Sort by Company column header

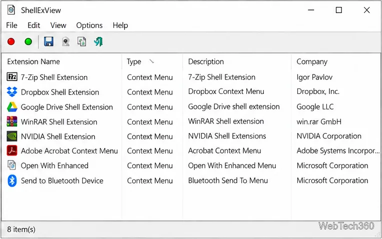click(x=312, y=62)
